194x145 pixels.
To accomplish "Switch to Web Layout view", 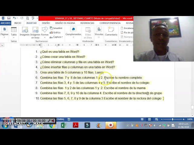I will (x=156, y=119).
